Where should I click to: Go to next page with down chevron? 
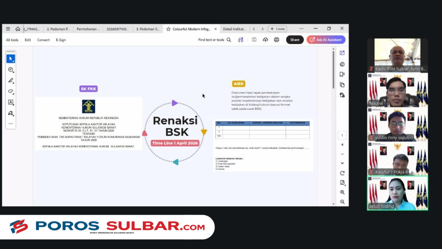[x=342, y=163]
